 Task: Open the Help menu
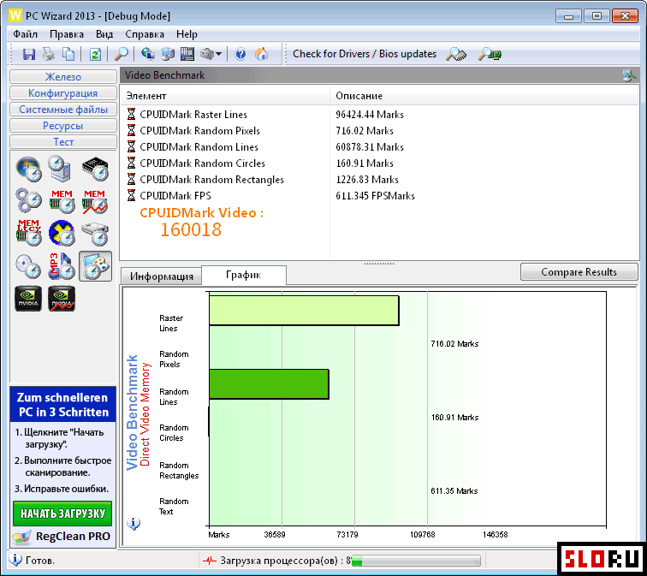click(x=187, y=34)
